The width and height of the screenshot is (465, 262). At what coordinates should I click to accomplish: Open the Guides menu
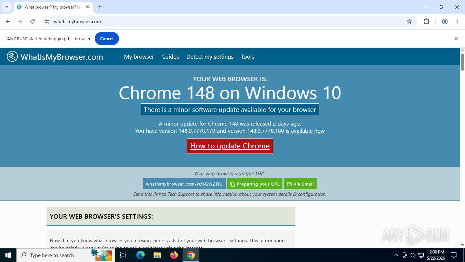coord(170,57)
